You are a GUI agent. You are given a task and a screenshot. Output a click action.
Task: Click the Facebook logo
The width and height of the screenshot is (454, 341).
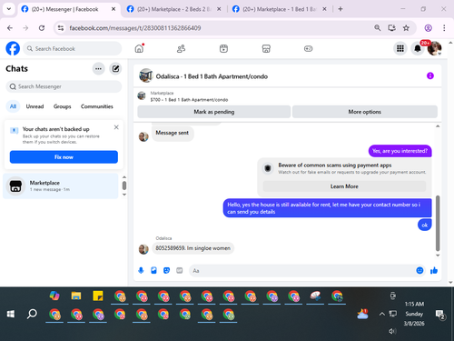point(13,48)
